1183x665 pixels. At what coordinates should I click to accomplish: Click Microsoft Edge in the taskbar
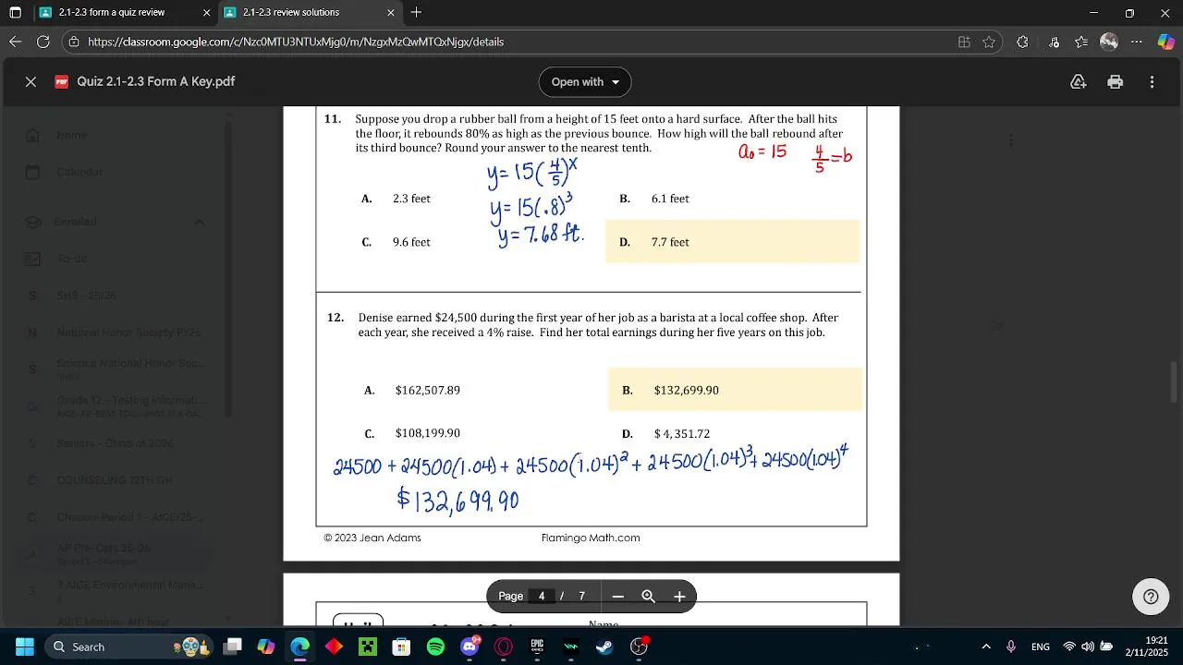300,647
